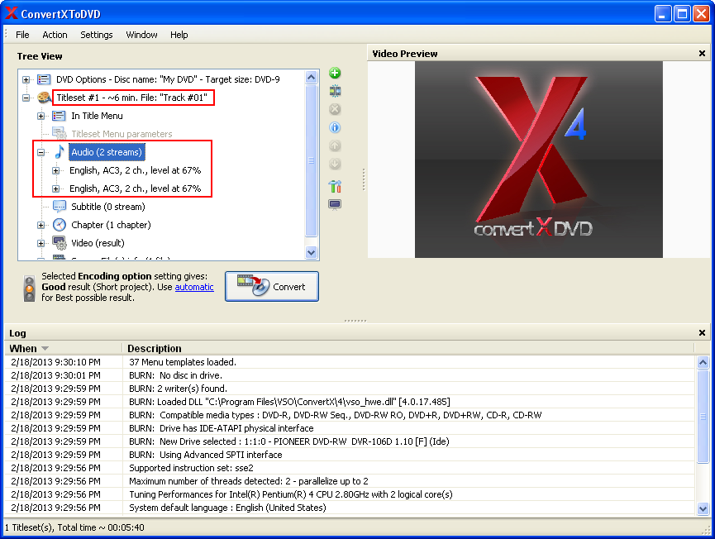Viewport: 715px width, 539px height.
Task: Expand the In Title Menu node
Action: pos(41,117)
